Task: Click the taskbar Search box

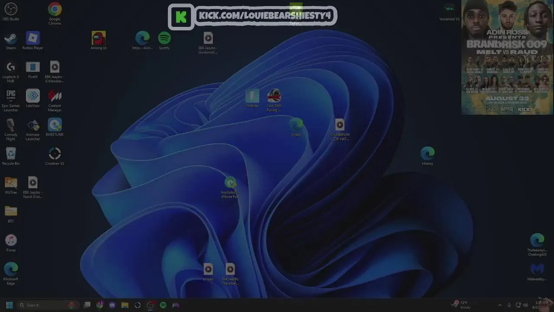Action: 48,305
